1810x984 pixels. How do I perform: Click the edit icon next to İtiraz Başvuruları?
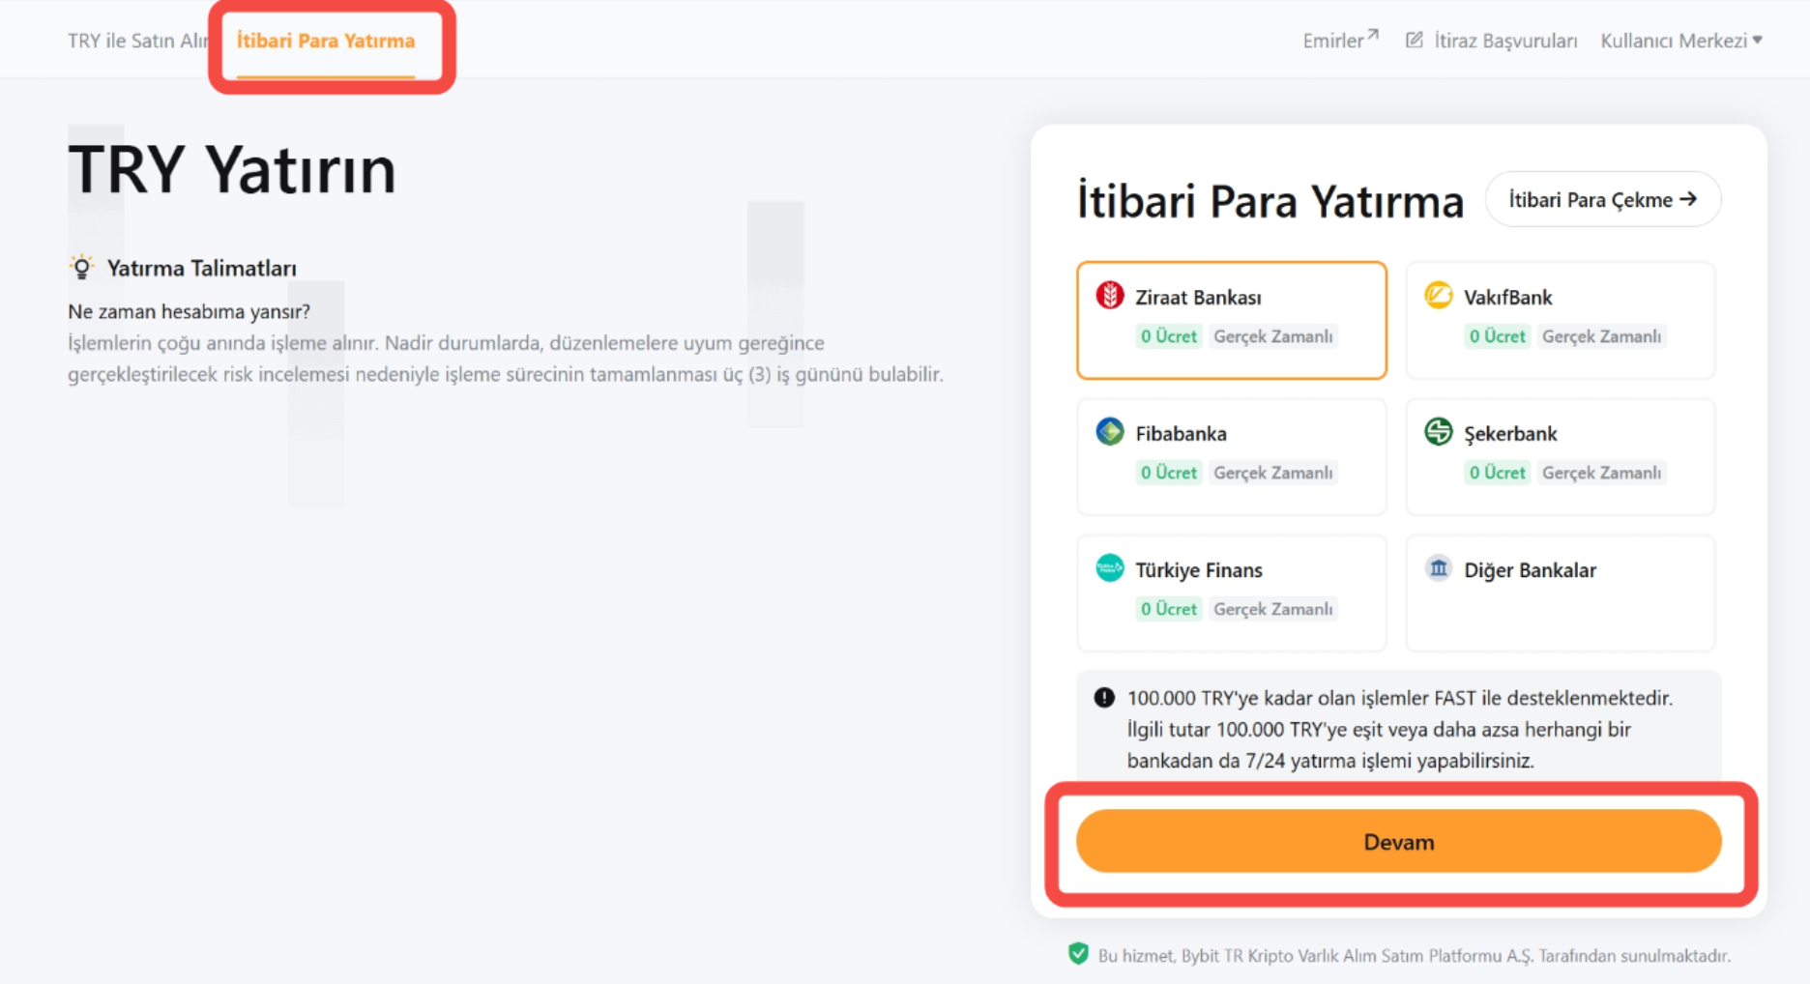[x=1414, y=40]
